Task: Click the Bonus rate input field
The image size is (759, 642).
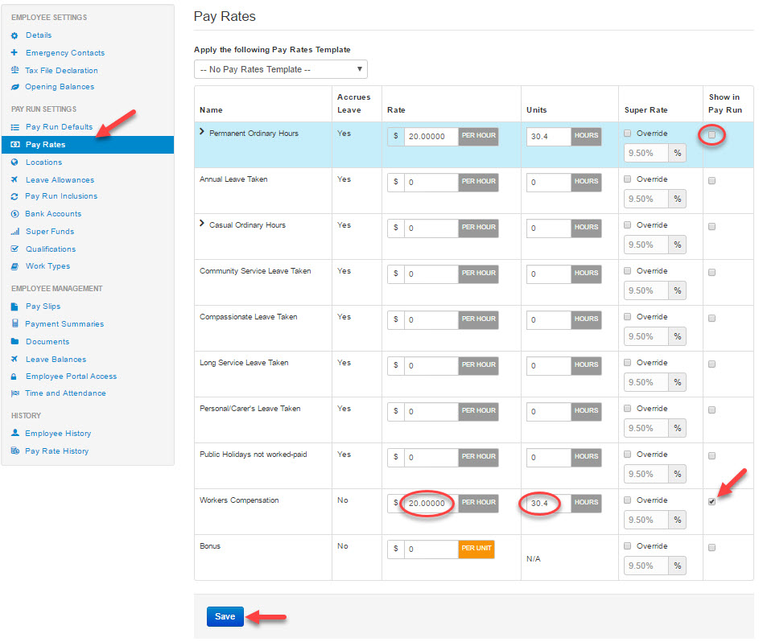Action: pyautogui.click(x=431, y=549)
